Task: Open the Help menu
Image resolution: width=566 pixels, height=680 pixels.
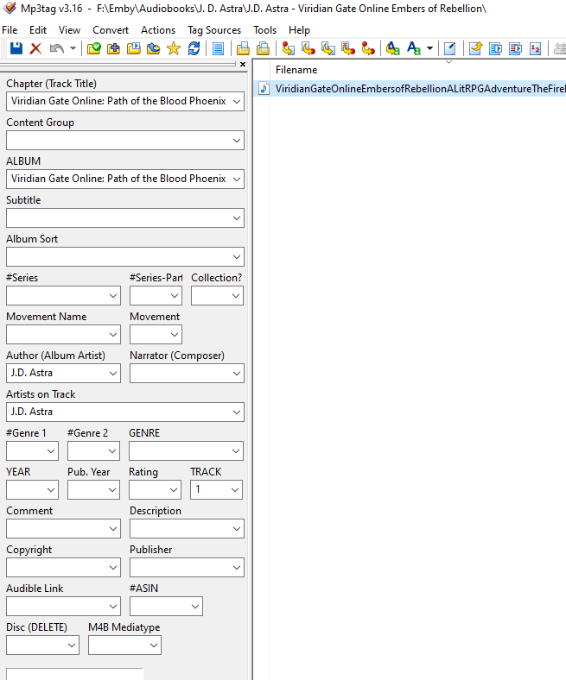Action: tap(299, 30)
